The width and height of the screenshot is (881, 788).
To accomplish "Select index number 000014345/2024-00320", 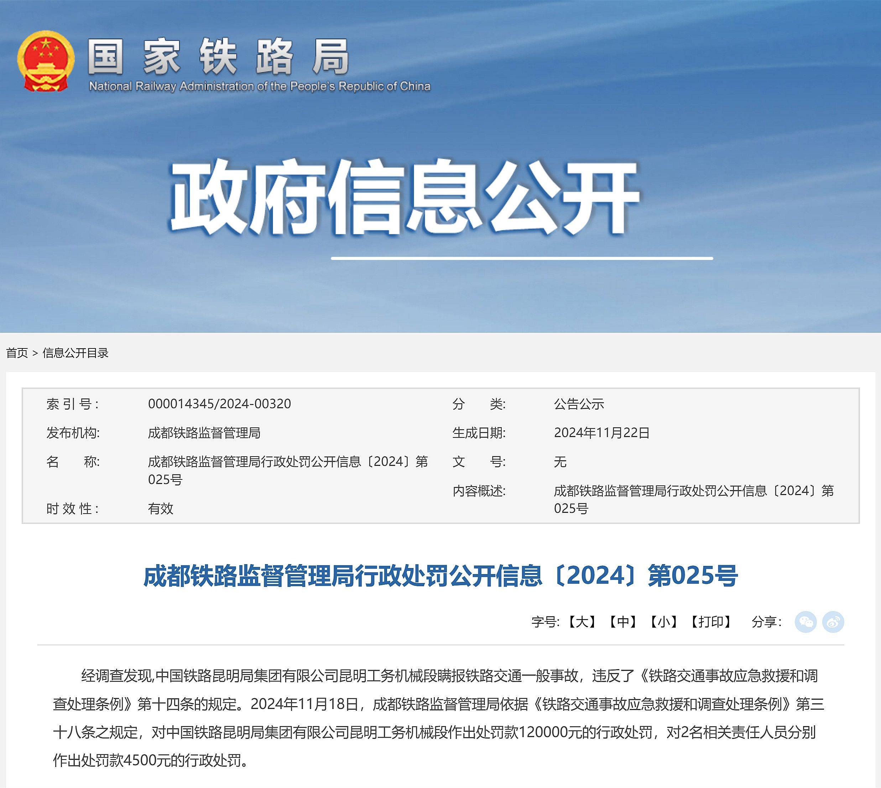I will (x=220, y=404).
